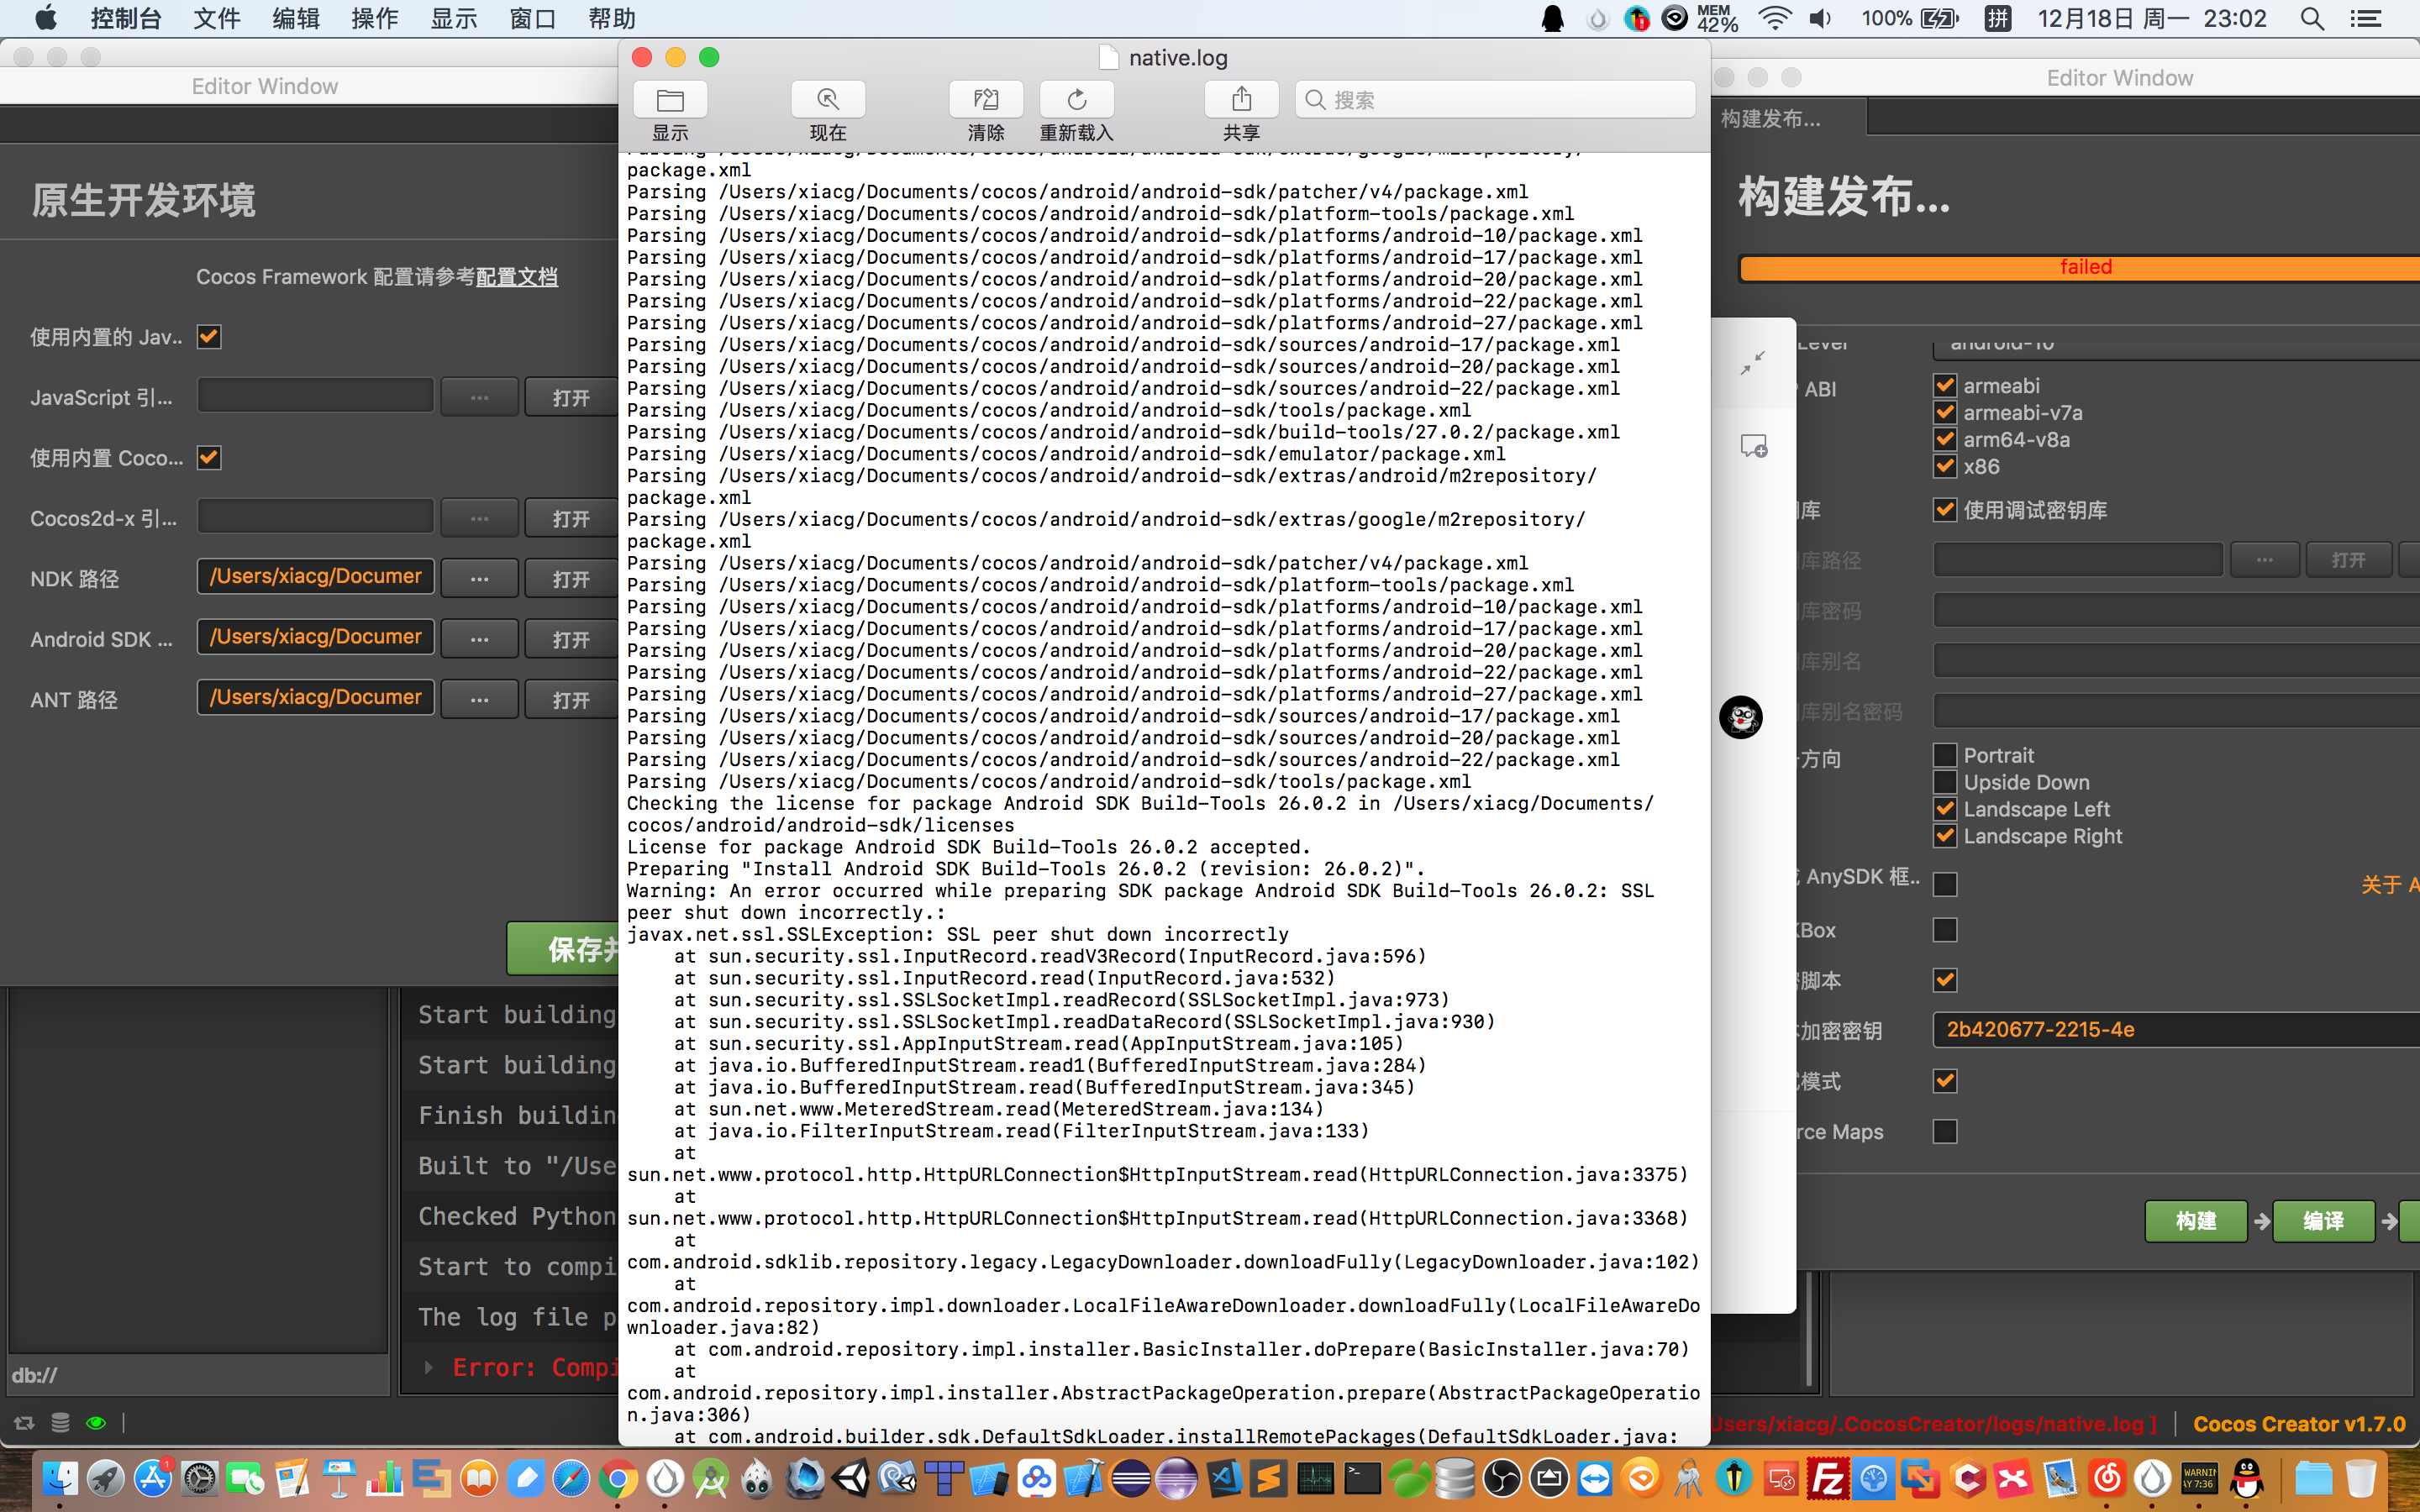Browse NDK path with ellipsis button
2420x1512 pixels.
479,579
